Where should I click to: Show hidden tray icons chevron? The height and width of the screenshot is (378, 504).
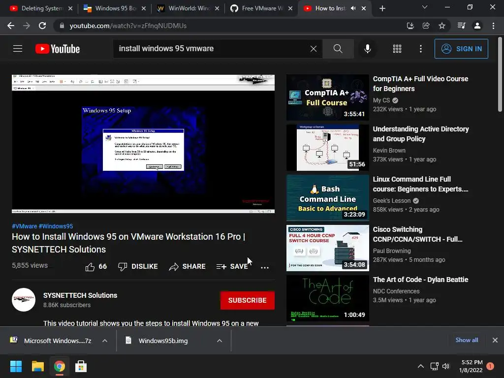pyautogui.click(x=420, y=366)
